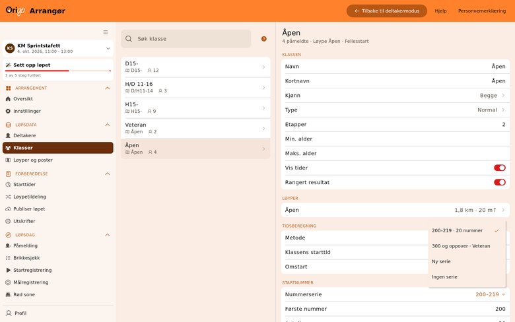The height and width of the screenshot is (322, 515).
Task: Click the Arrangement section grid icon
Action: (9, 88)
